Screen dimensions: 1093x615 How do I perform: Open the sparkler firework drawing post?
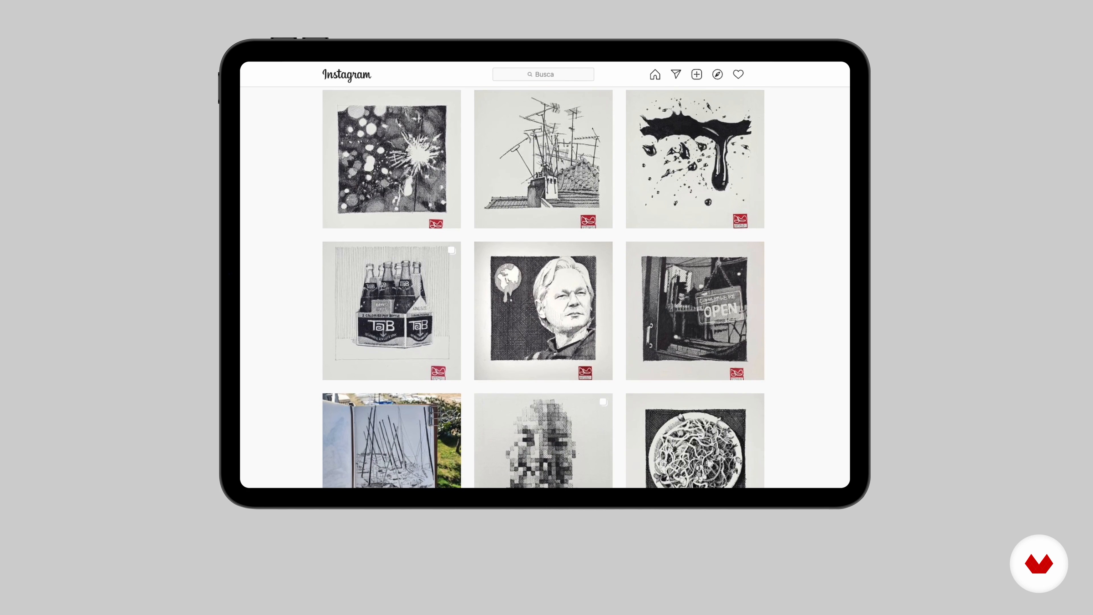tap(391, 159)
